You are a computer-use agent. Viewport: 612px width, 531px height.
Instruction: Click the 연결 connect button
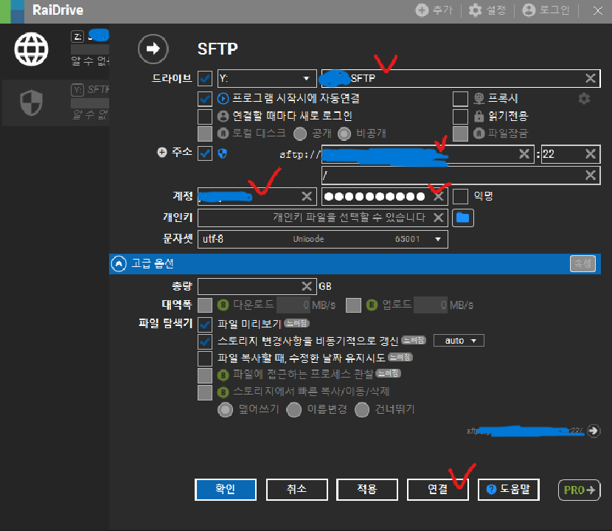(437, 489)
